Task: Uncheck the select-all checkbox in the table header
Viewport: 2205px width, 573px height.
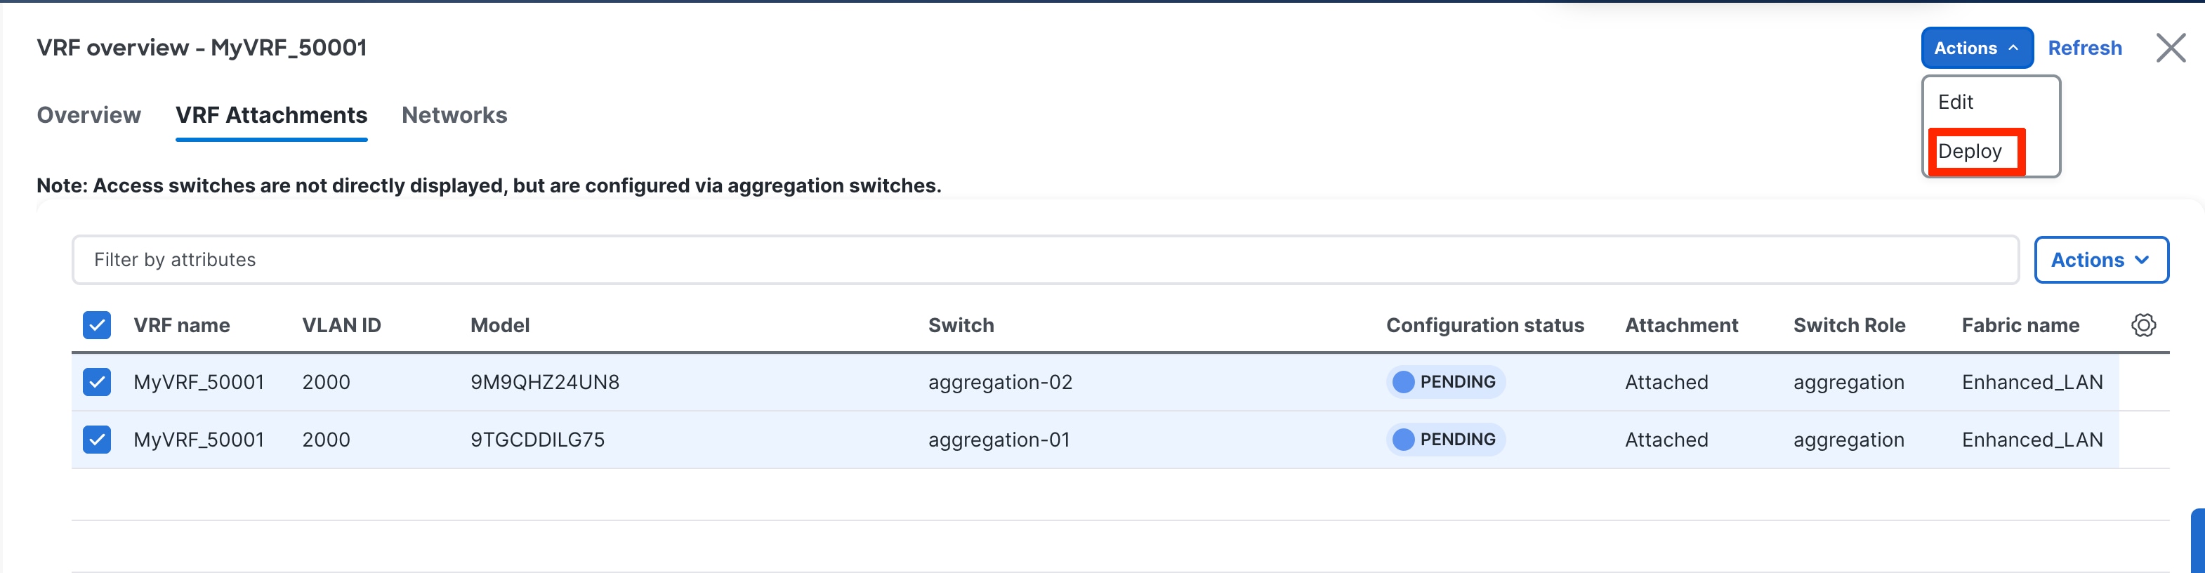Action: [96, 324]
